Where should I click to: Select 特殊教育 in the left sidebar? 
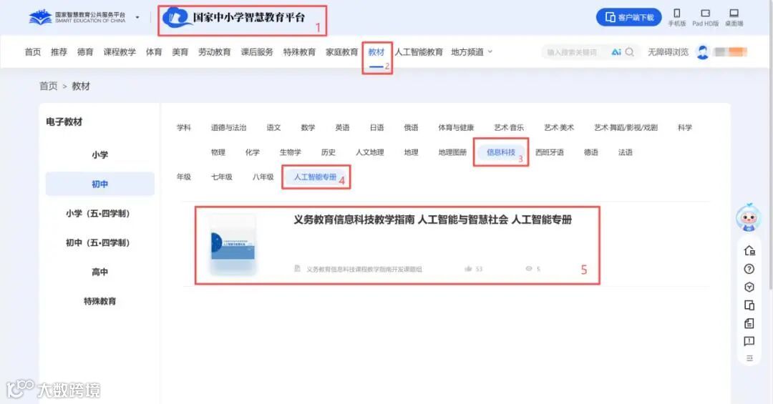pos(99,301)
